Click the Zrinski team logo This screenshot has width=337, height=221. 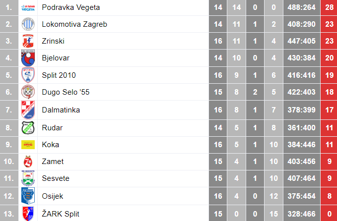coord(28,42)
